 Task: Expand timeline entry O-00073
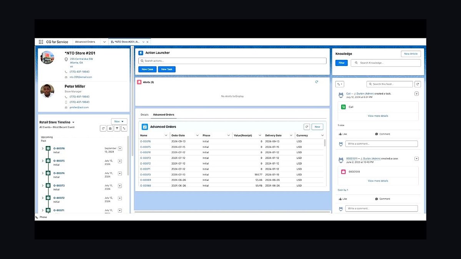43,186
